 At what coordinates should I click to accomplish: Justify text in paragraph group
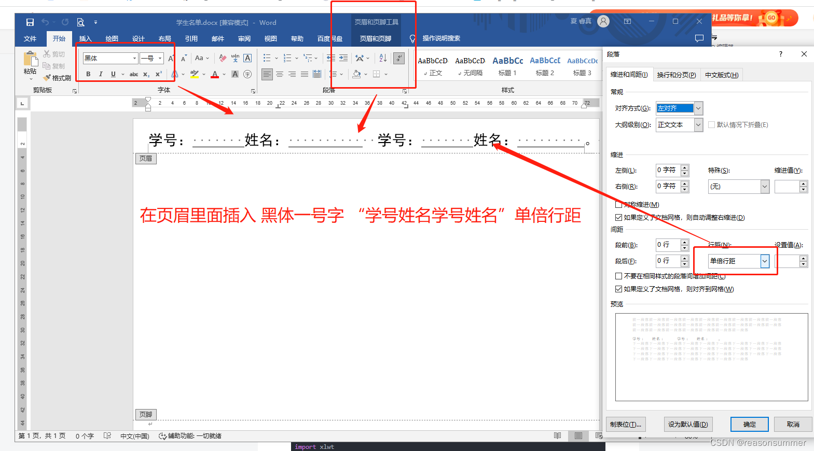(x=305, y=74)
